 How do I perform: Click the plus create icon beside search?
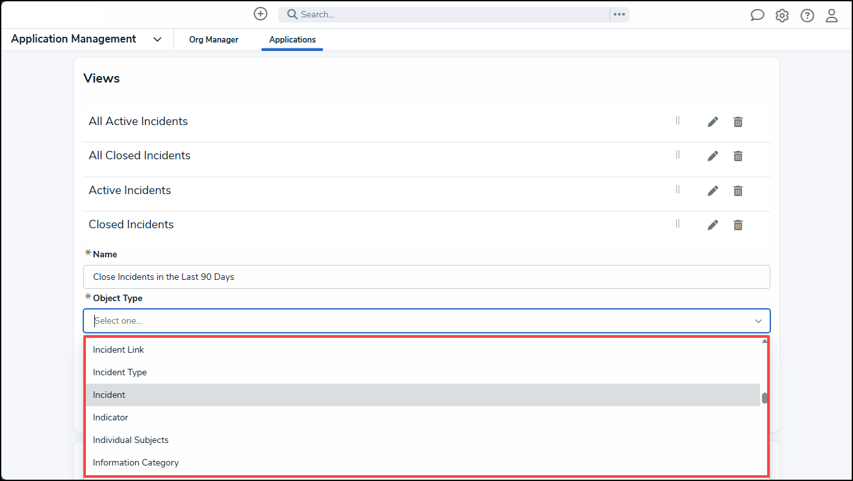[x=260, y=14]
